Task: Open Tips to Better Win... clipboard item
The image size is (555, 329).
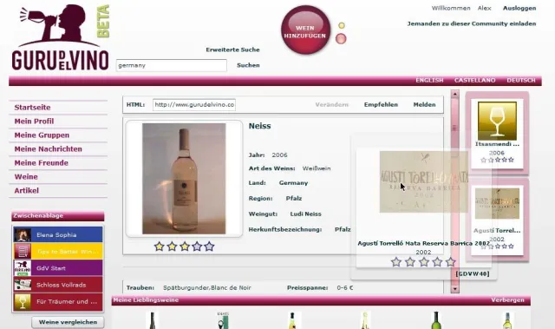Action: point(58,252)
